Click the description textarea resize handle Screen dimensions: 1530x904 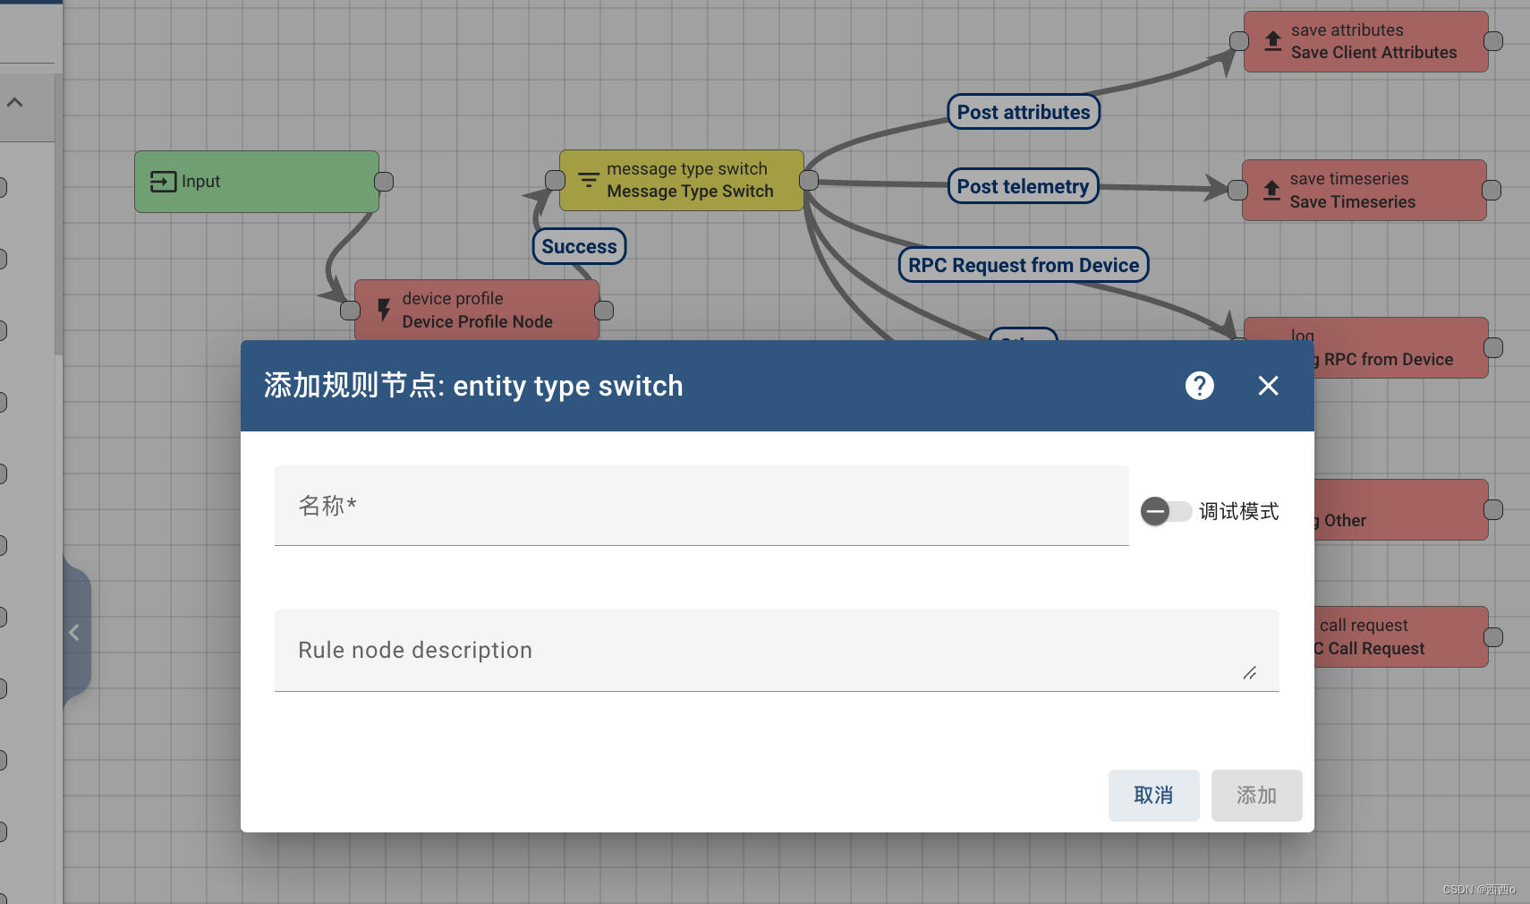(x=1251, y=673)
